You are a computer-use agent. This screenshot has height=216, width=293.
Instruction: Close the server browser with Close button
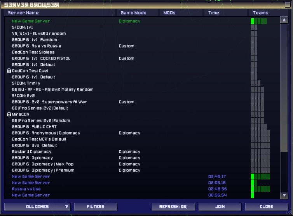tap(267, 207)
